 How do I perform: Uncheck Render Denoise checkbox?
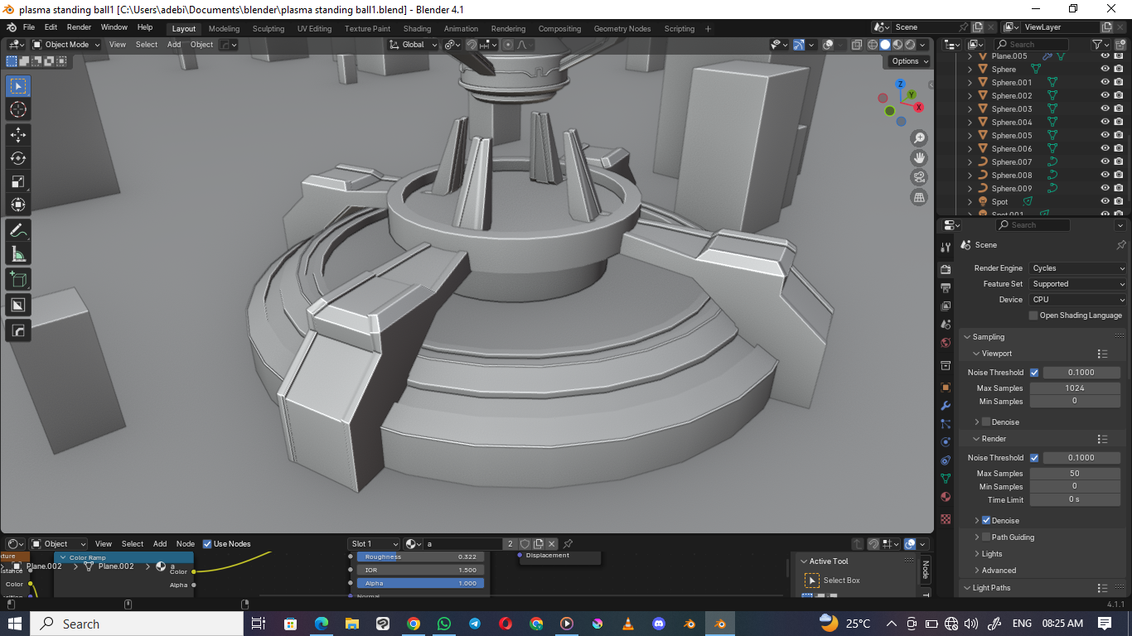[x=986, y=520]
